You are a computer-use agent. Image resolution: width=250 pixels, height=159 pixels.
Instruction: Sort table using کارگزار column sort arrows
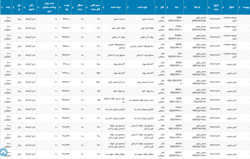click(223, 7)
